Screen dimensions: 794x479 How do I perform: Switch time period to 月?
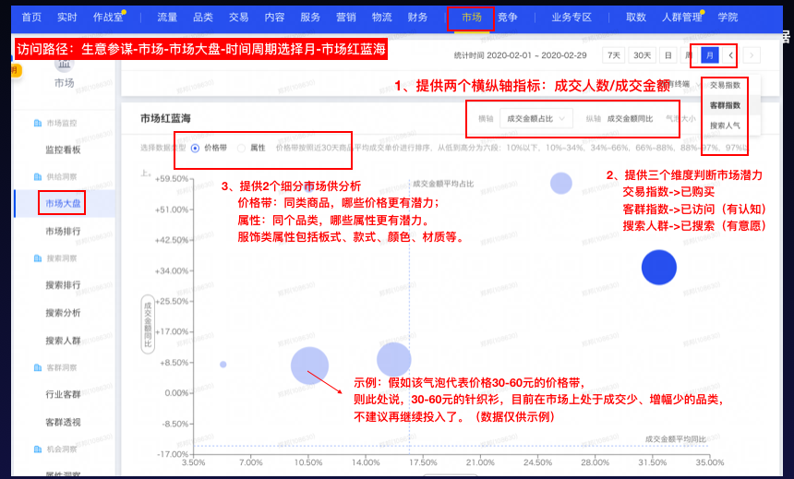click(709, 55)
